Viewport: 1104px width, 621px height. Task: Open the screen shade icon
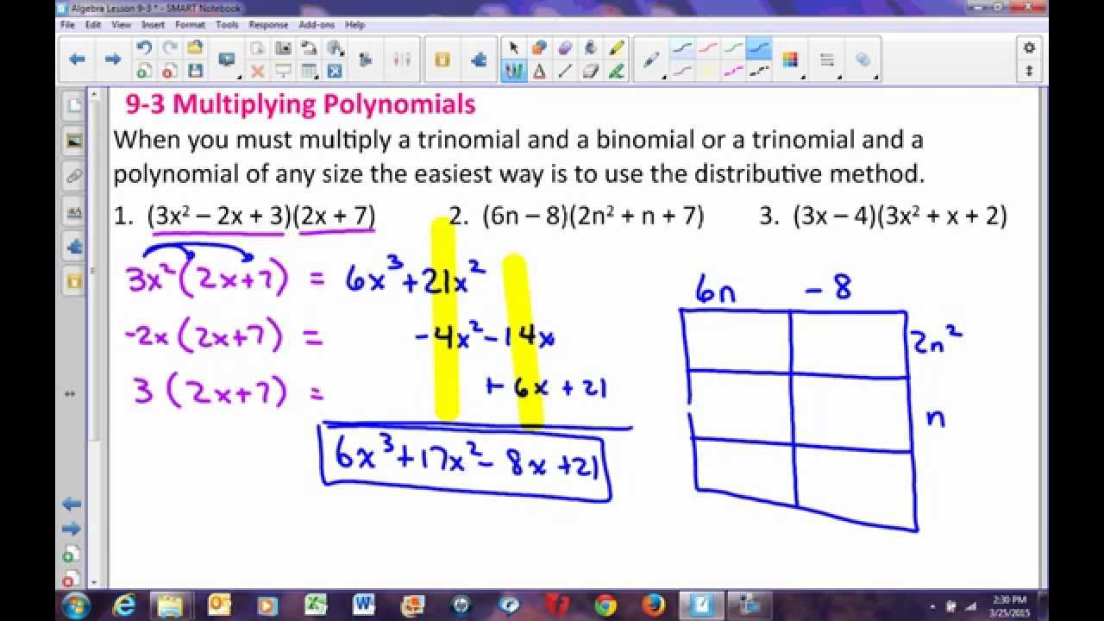283,72
